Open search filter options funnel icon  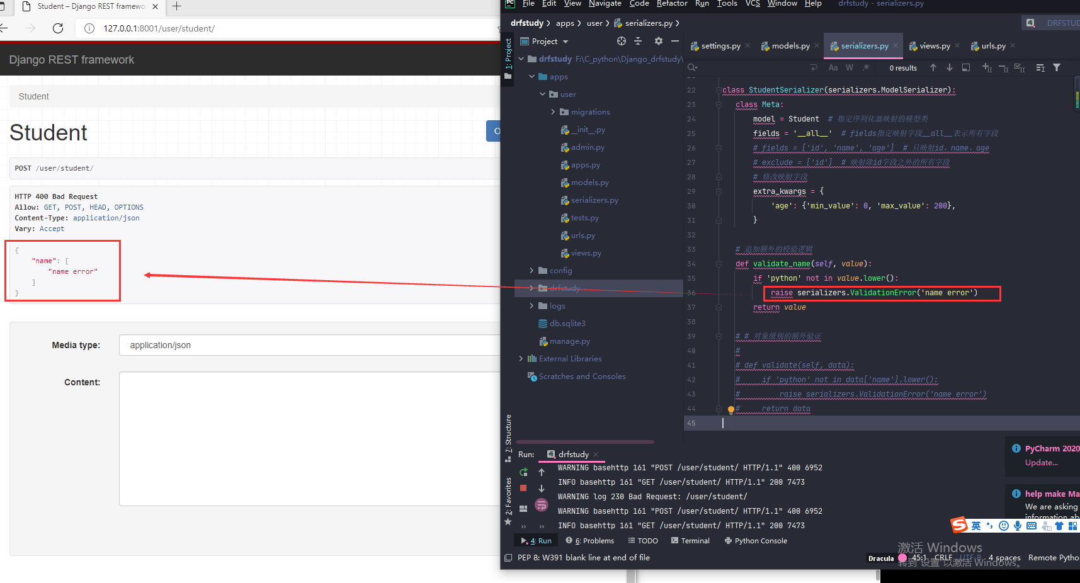[1057, 67]
